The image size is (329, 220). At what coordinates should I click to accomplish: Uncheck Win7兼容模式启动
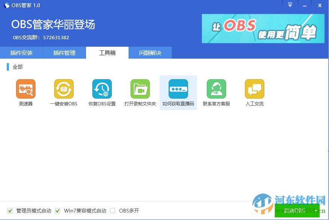[58, 211]
